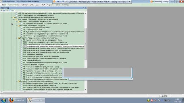Open the Справочники menu

(14, 5)
